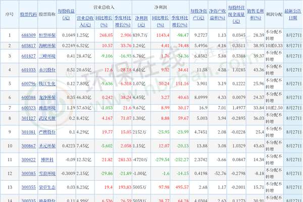Sort by 销售毛利率(%) column header
This screenshot has height=202, width=303.
point(256,15)
